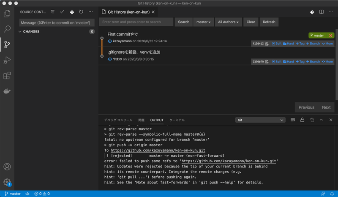This screenshot has width=338, height=197.
Task: View details of .gitignore commit via eye icon
Action: pyautogui.click(x=110, y=59)
